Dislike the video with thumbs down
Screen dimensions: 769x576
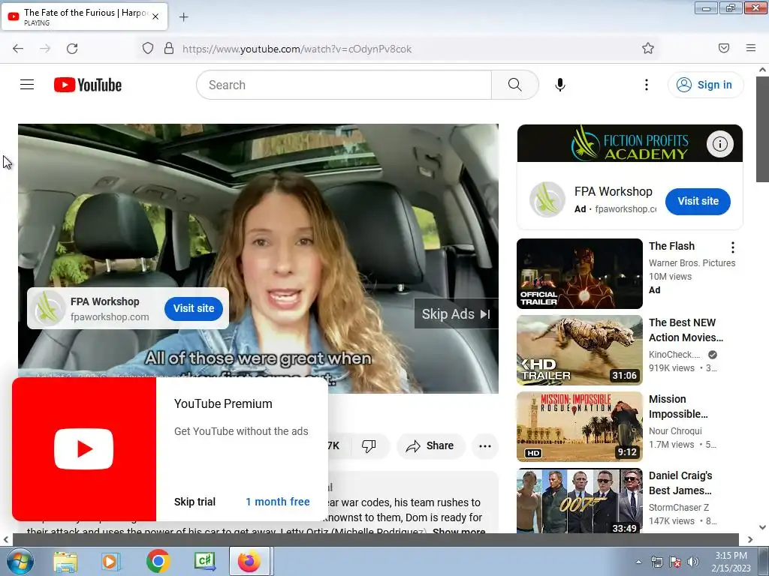coord(369,445)
